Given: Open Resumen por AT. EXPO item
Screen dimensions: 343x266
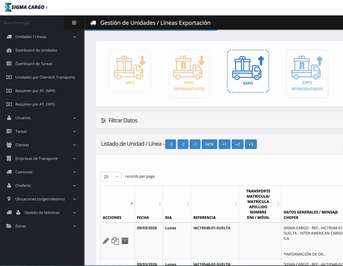Looking at the screenshot, I should (35, 104).
